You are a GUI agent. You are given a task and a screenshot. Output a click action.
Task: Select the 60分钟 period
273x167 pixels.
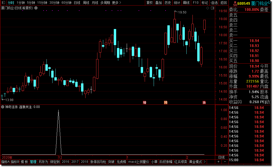tap(67, 3)
